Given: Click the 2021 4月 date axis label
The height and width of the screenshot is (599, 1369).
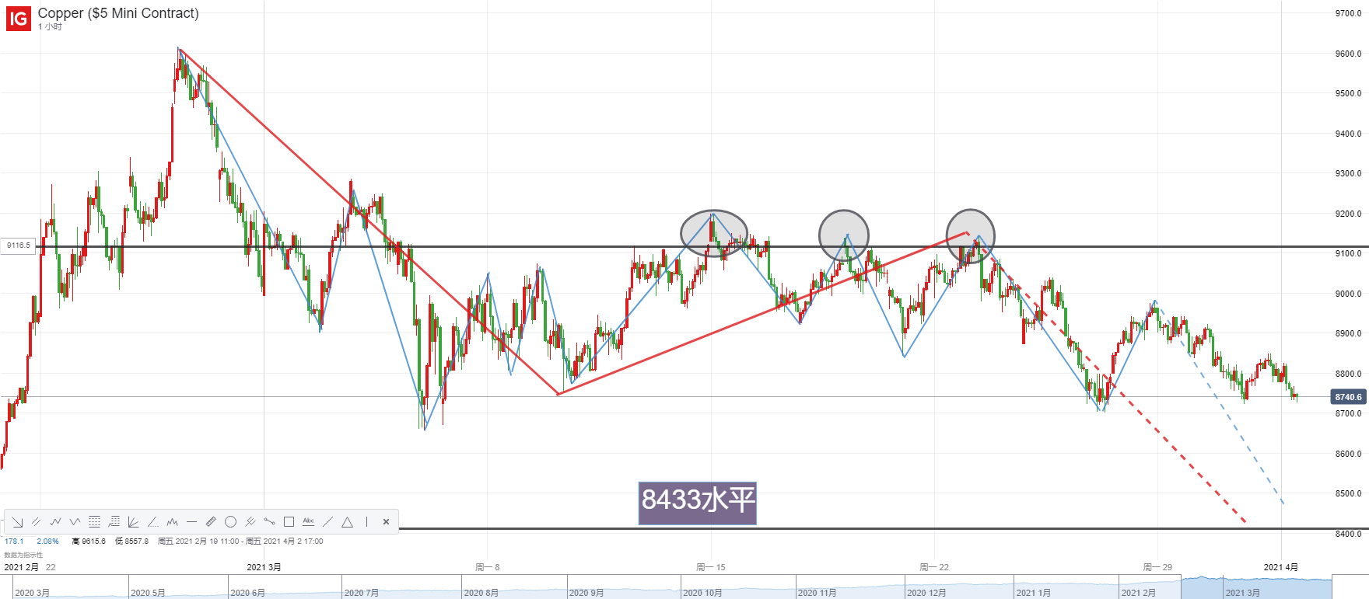Looking at the screenshot, I should click(x=1280, y=567).
